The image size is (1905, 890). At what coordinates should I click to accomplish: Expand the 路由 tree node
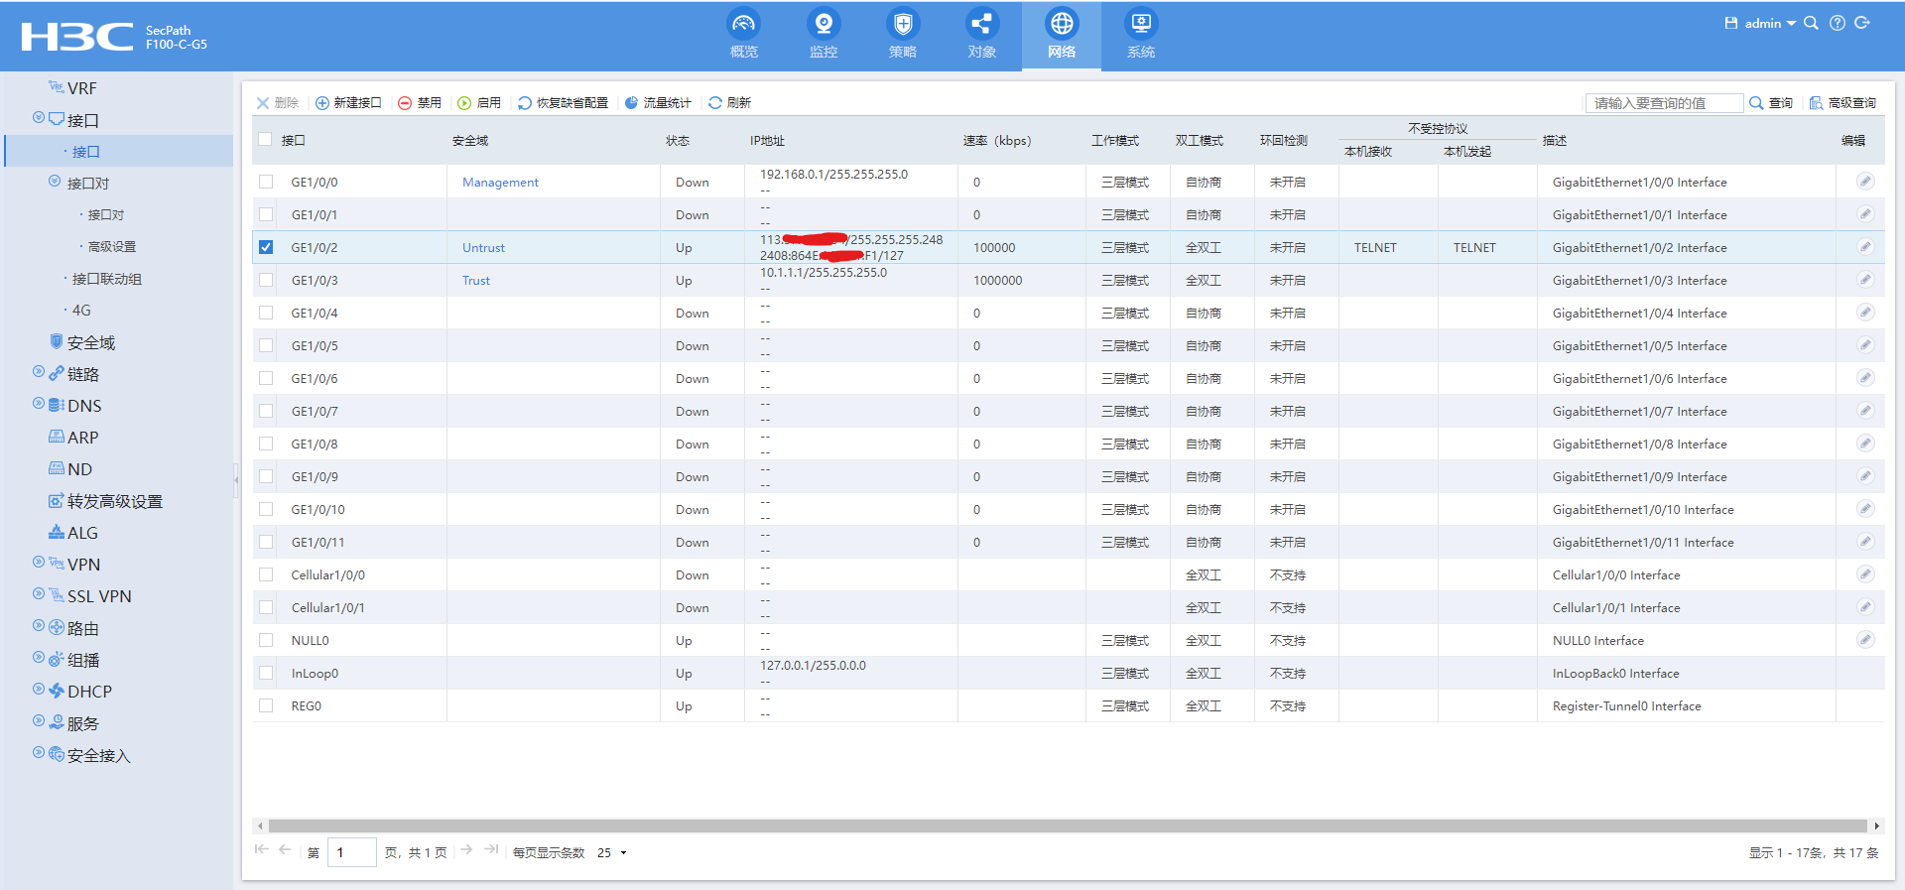(39, 626)
